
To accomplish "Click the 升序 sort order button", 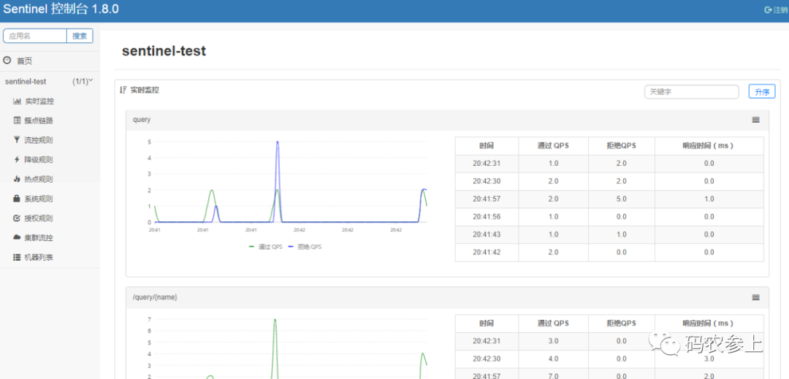I will (762, 91).
